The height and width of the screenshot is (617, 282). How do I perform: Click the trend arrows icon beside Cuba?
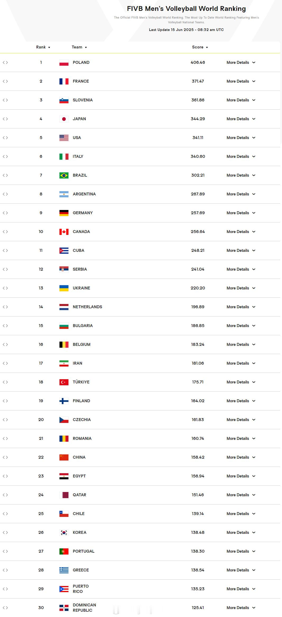pos(5,251)
